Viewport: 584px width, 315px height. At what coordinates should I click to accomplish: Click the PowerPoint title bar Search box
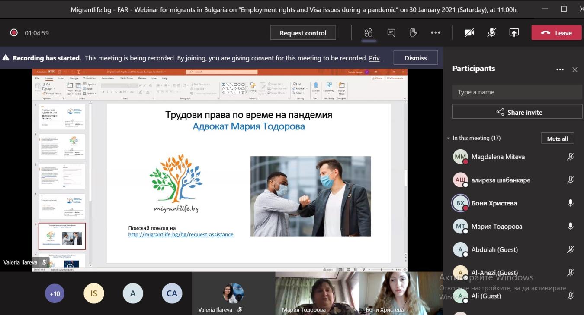[222, 72]
